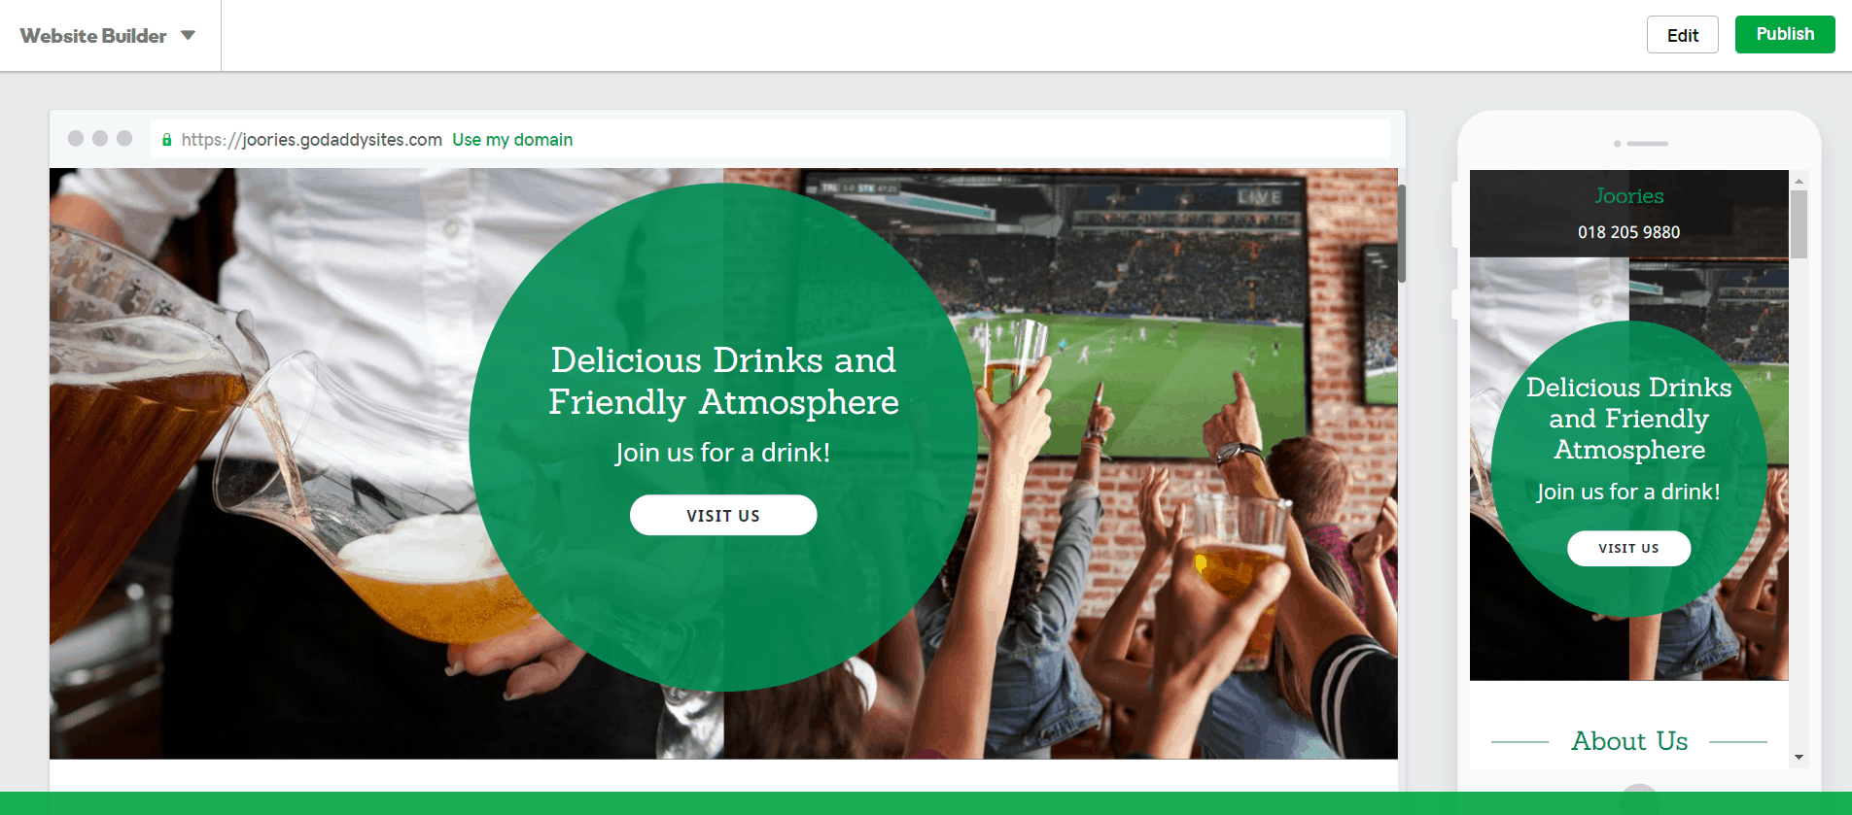Click the third gray browser dot
This screenshot has width=1852, height=815.
124,138
